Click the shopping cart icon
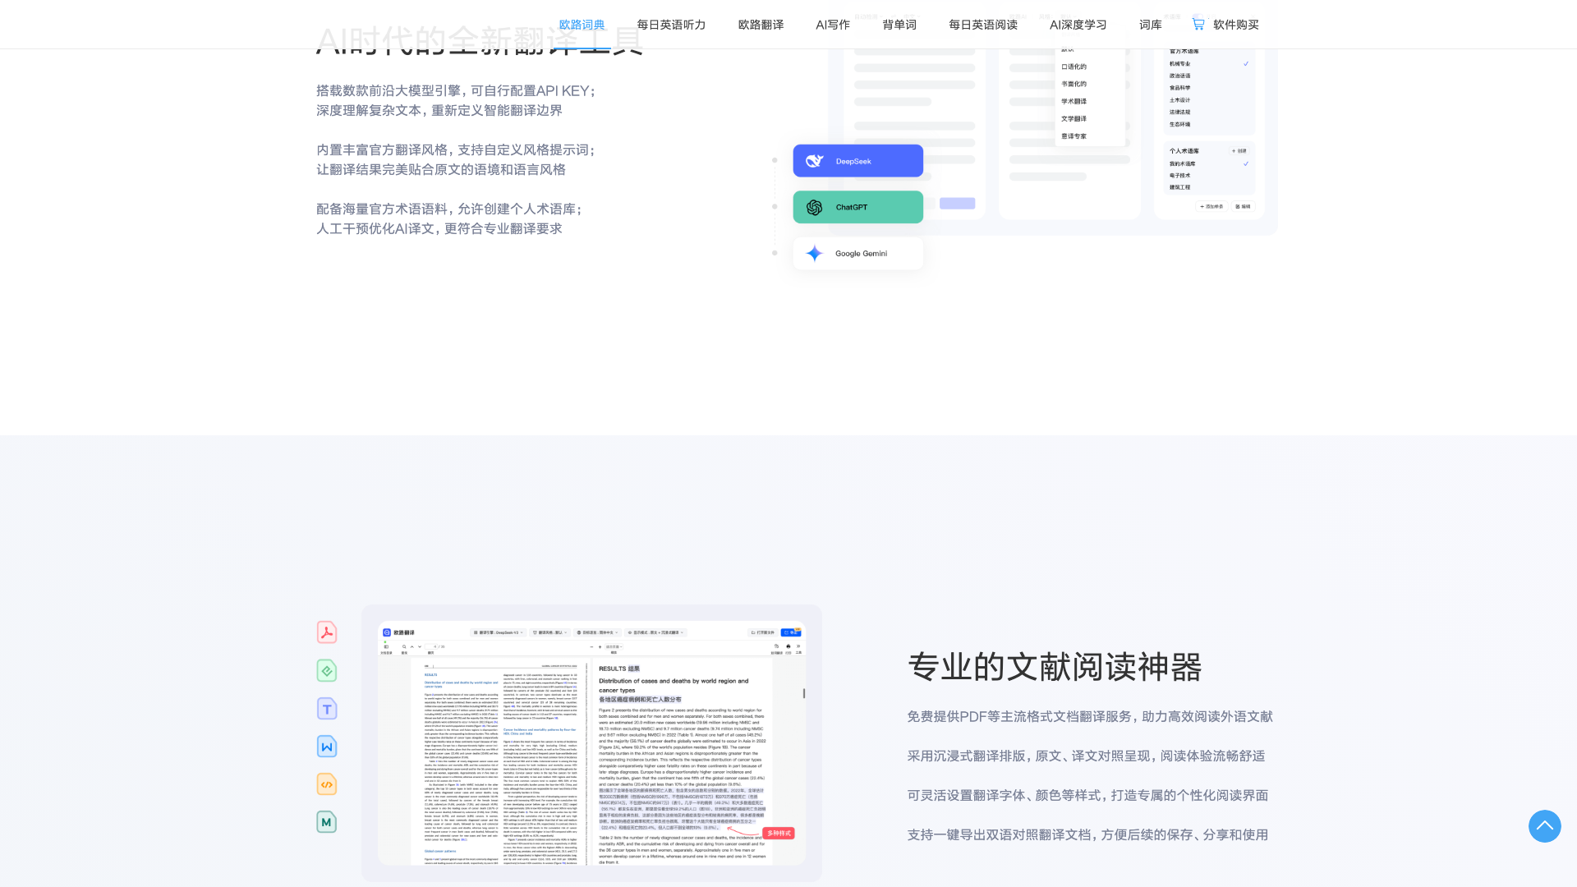The height and width of the screenshot is (887, 1577). tap(1198, 24)
